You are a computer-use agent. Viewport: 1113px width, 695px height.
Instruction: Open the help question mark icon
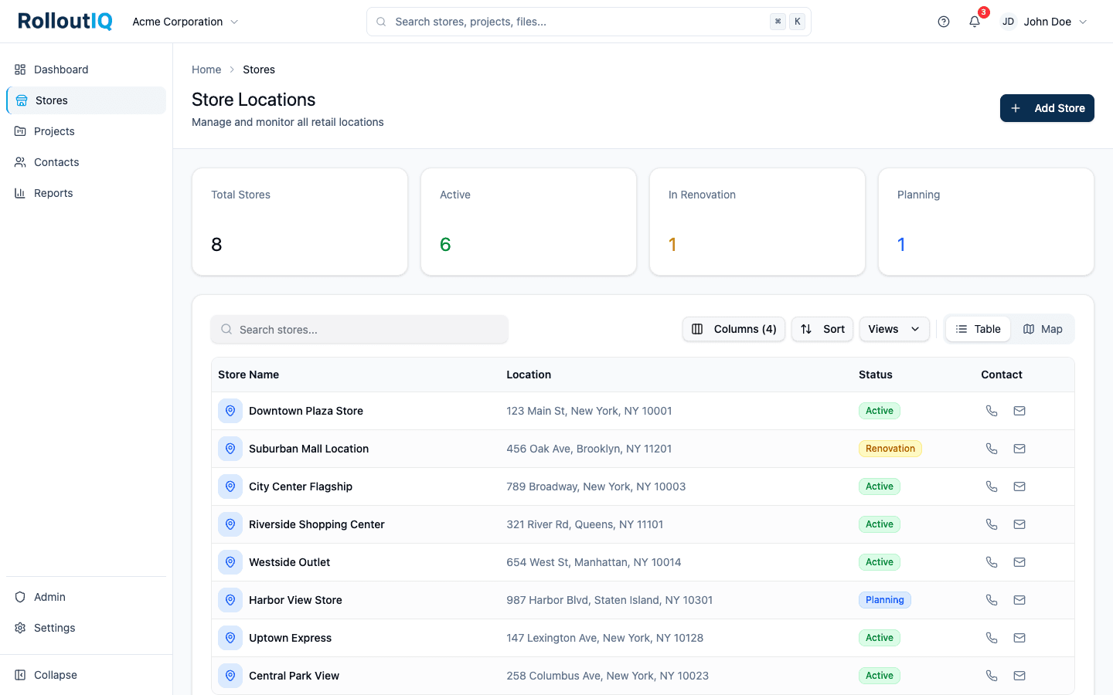[944, 22]
